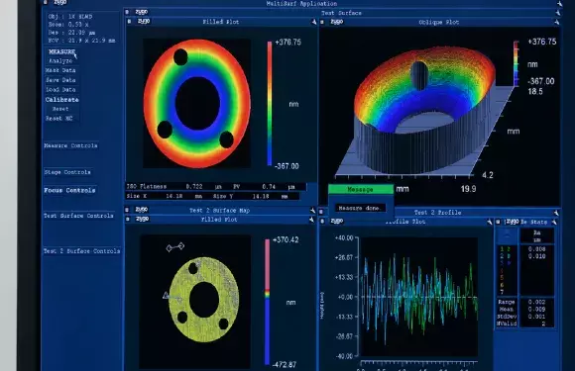Click the pin icon on lower Filled Plot title bar

[x=311, y=220]
